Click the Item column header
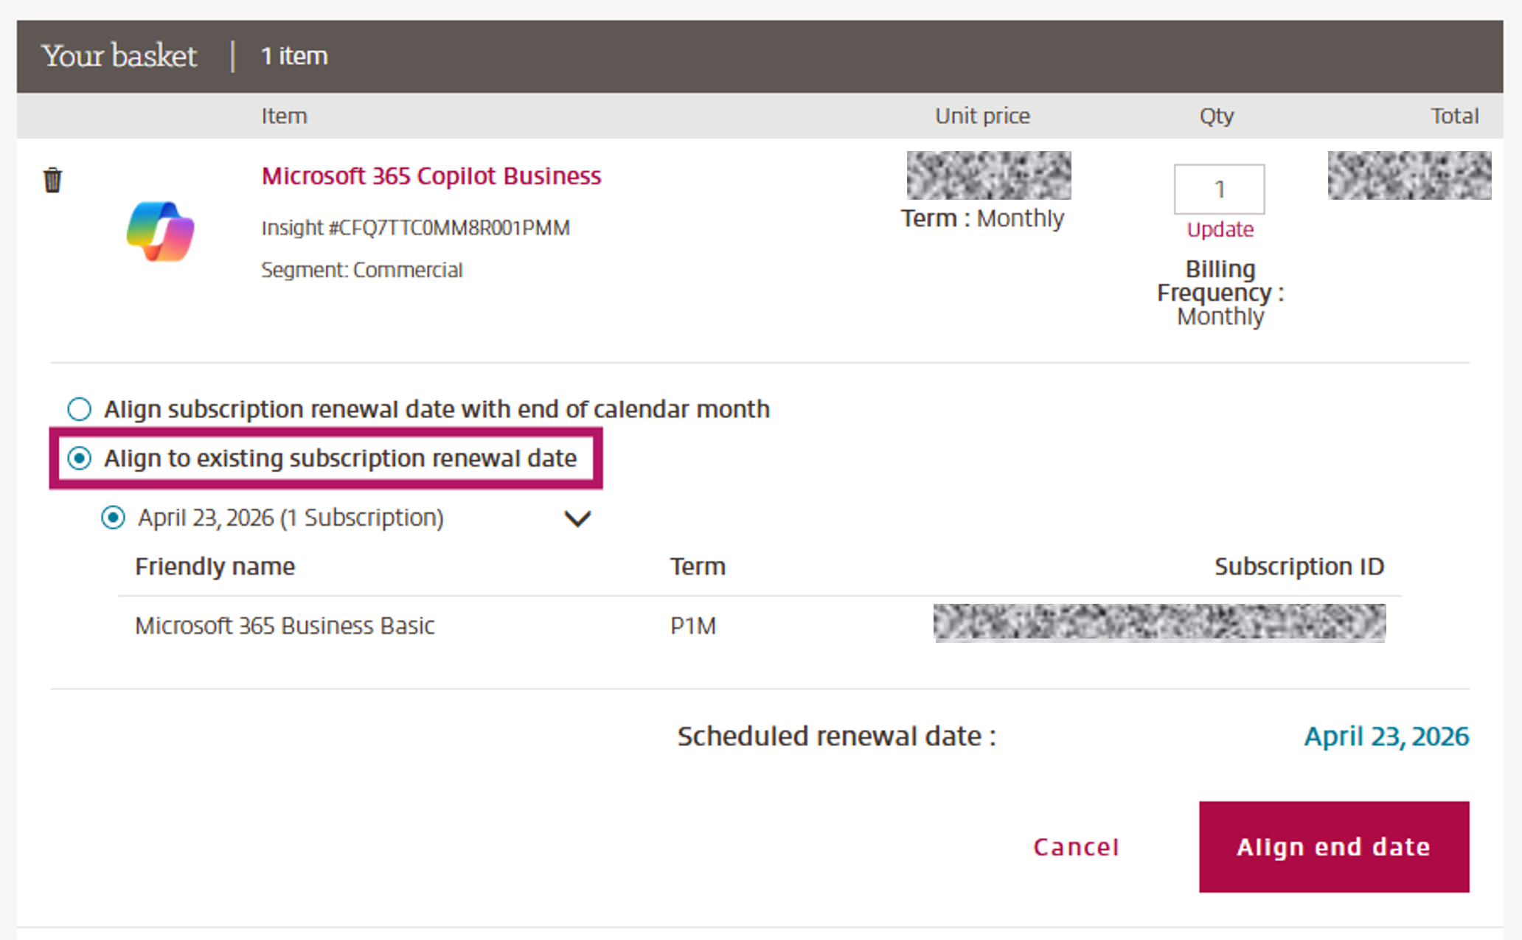The width and height of the screenshot is (1522, 940). (284, 116)
